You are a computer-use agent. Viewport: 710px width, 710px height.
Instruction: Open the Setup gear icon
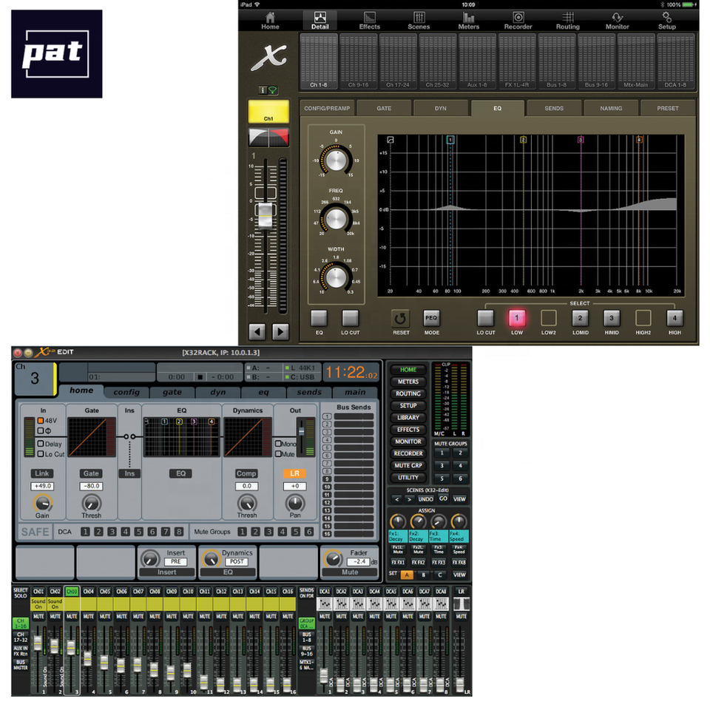coord(666,21)
